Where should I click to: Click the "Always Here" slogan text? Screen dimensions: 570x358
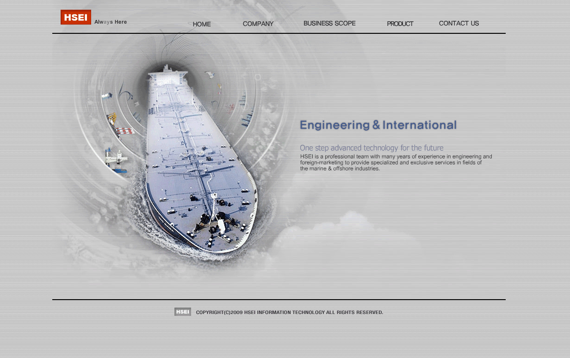pyautogui.click(x=111, y=22)
